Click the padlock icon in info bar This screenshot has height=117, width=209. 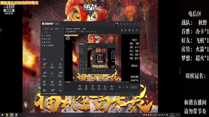point(125,30)
